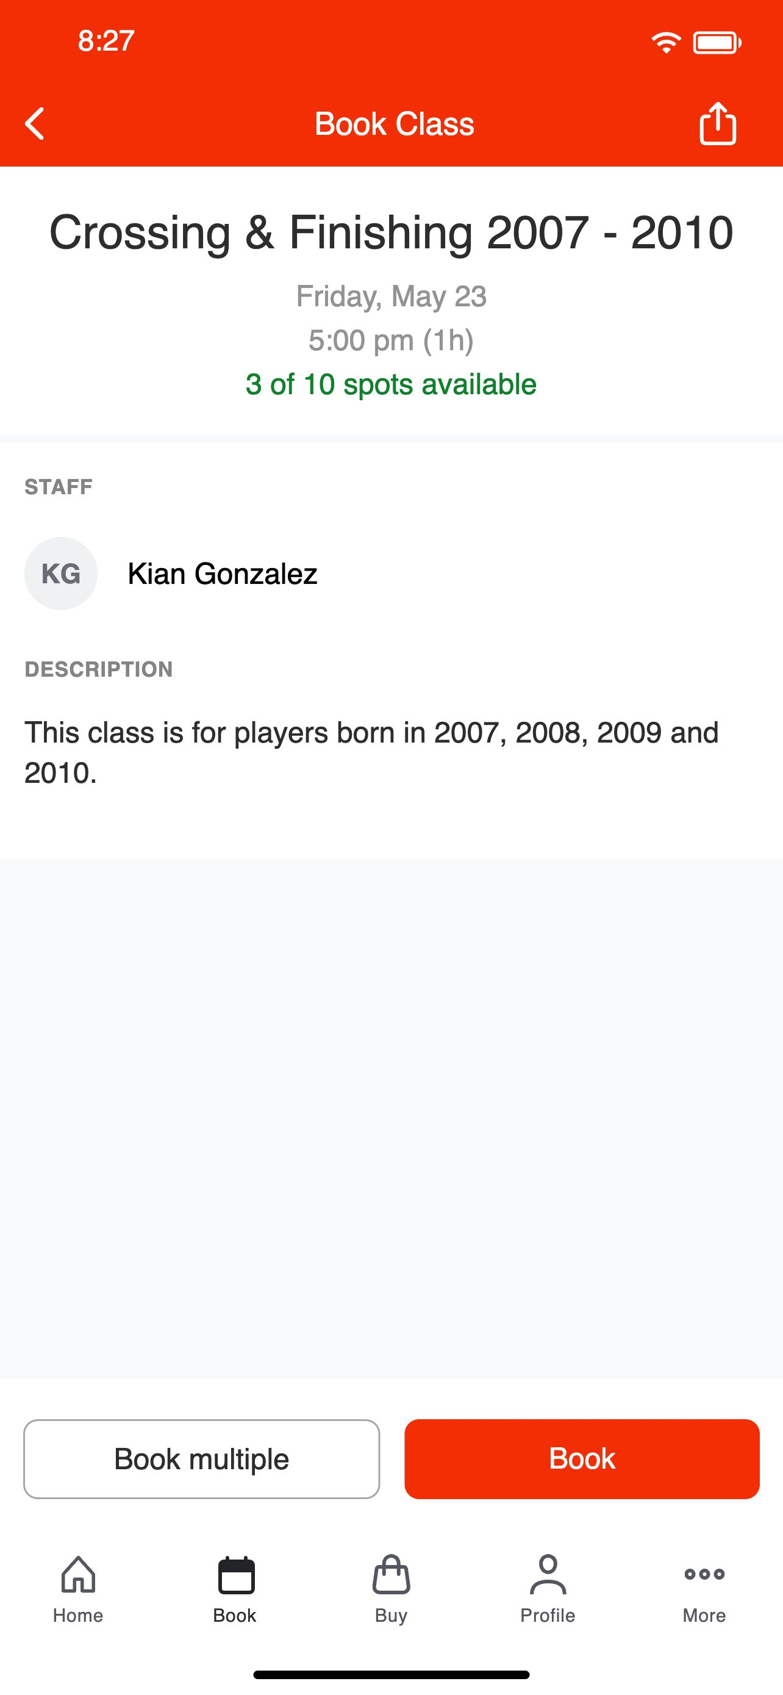This screenshot has height=1695, width=783.
Task: Tap the More tab label
Action: pos(704,1616)
